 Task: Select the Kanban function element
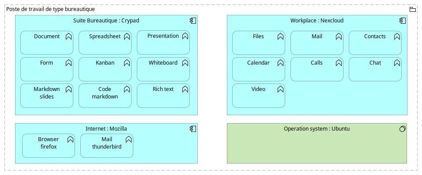[x=105, y=69]
